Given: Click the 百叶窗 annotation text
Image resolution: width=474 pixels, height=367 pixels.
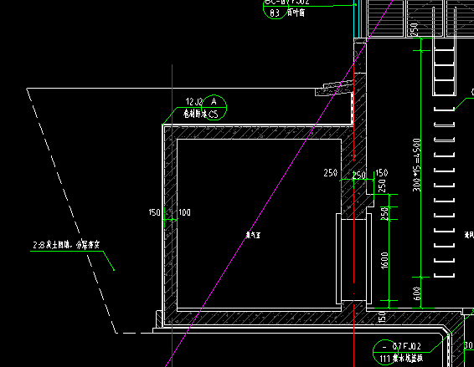Looking at the screenshot, I should (296, 13).
